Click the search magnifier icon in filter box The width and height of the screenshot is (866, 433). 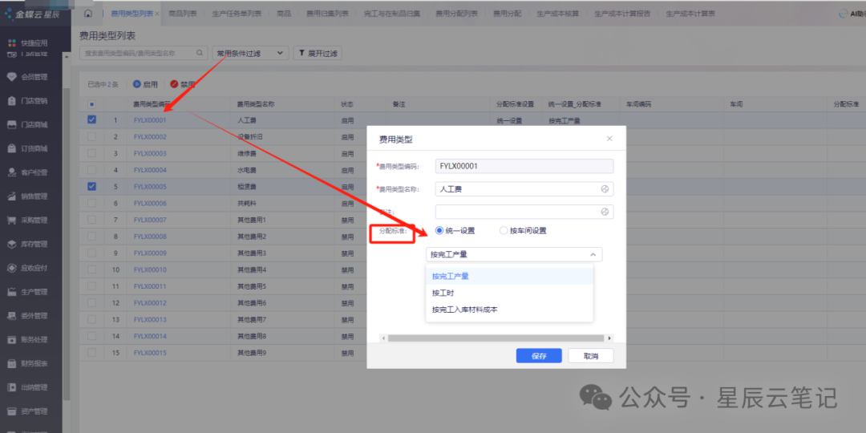click(200, 53)
